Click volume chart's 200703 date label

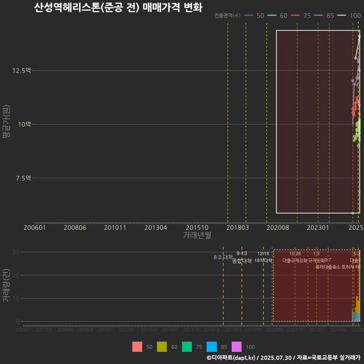coord(43,329)
